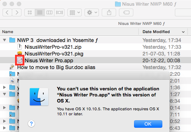Click the title bar folder proxy icon
The width and height of the screenshot is (191, 132).
[118, 4]
